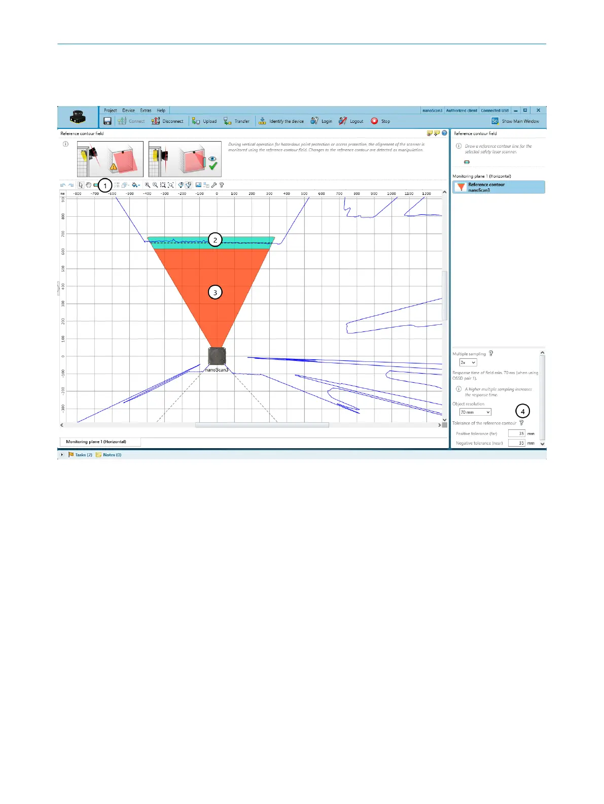Click the Negative tolerance (near) input field

(517, 443)
